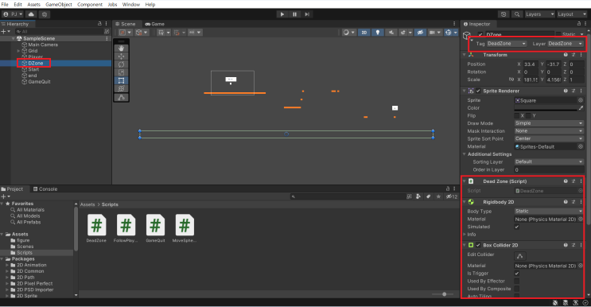Open Transform component help icon
This screenshot has height=307, width=591.
(x=566, y=55)
